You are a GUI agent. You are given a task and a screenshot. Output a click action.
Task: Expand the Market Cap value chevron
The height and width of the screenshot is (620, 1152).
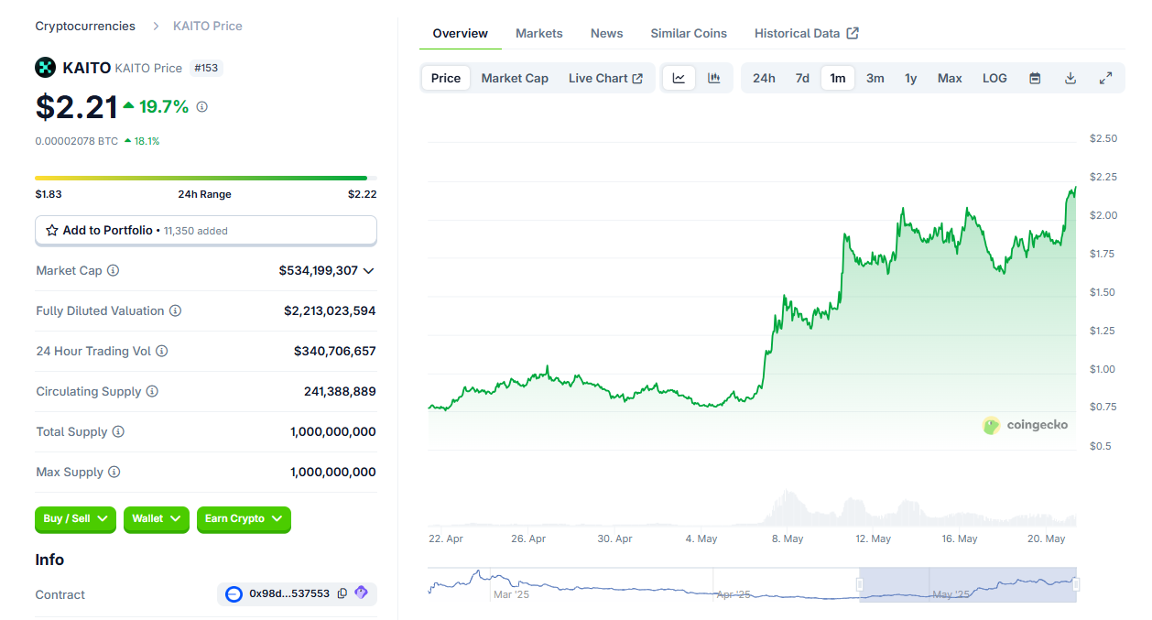[x=369, y=271]
